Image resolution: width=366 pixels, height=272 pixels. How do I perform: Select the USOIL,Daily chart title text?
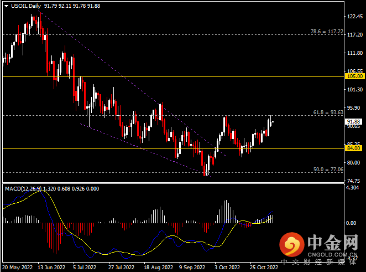point(26,6)
